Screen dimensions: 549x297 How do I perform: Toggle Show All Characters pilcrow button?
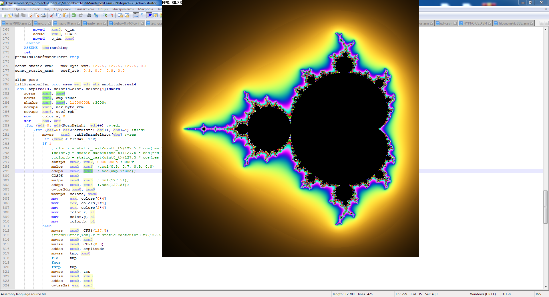tap(142, 15)
